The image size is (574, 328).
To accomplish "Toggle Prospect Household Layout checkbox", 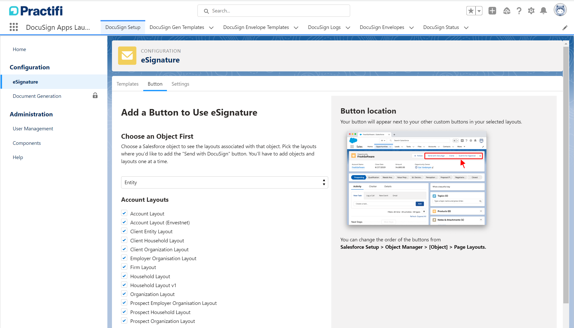I will (x=124, y=311).
